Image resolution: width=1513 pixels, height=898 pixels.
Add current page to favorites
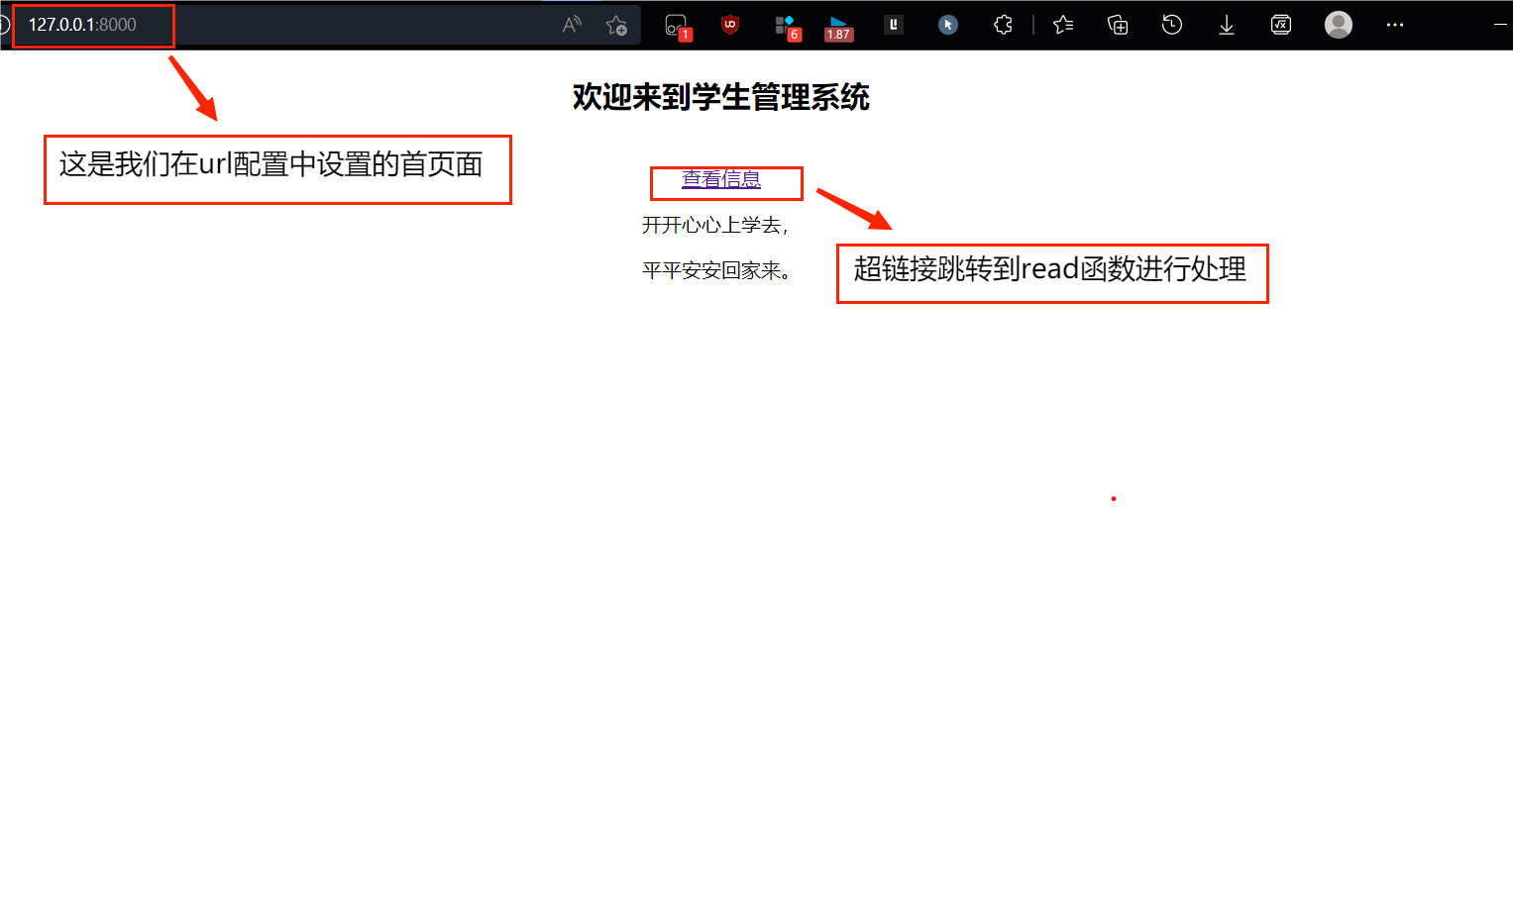[x=616, y=25]
